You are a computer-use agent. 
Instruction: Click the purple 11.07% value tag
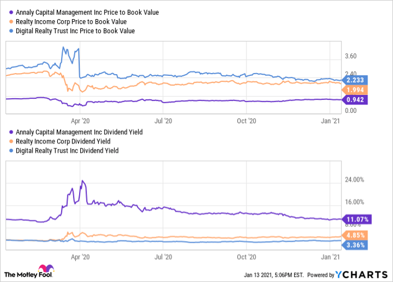tap(356, 219)
